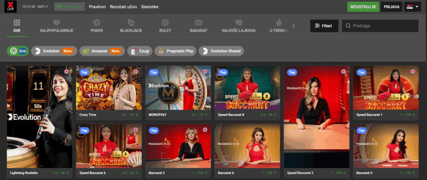
Task: Open Rezultati uživo page
Action: (x=123, y=7)
